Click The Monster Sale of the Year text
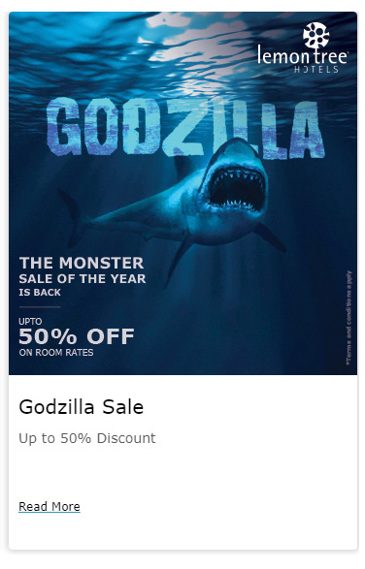Viewport: 365px width, 569px height. [x=83, y=276]
